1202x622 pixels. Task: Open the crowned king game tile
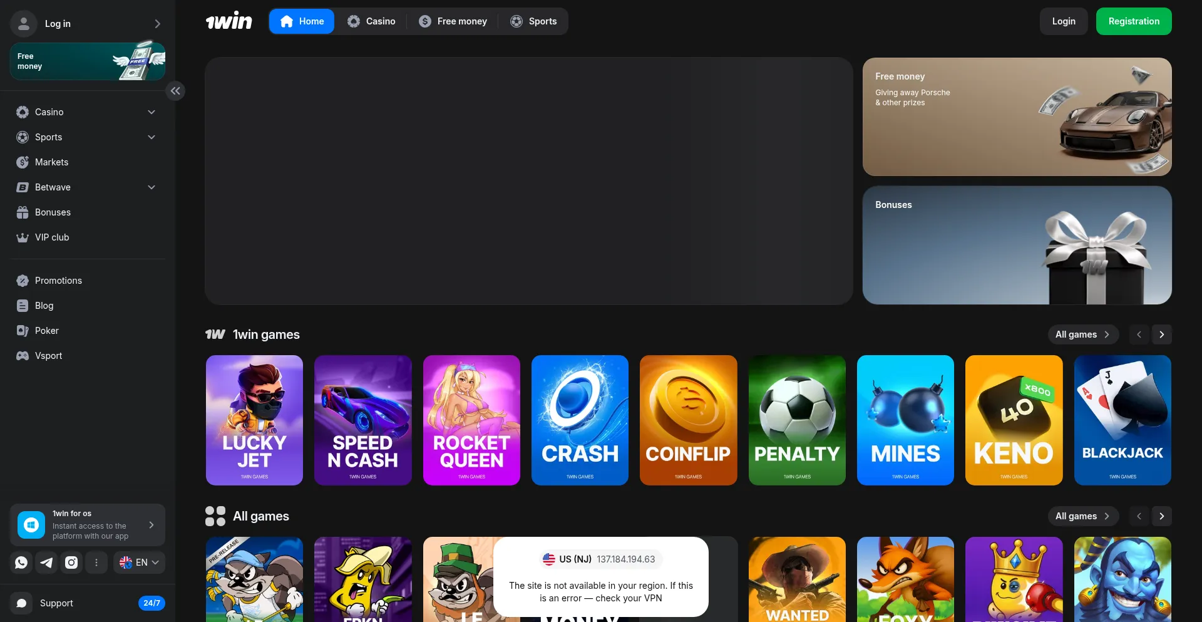click(1014, 579)
